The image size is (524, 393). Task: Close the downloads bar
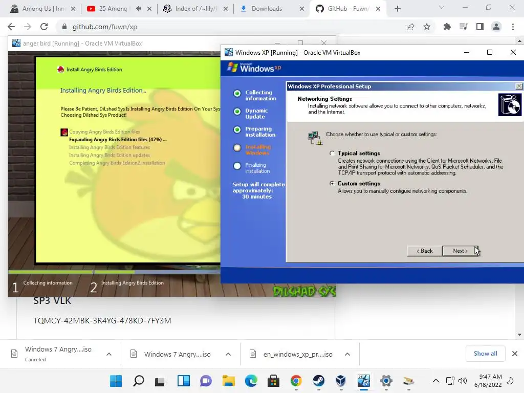click(x=515, y=354)
